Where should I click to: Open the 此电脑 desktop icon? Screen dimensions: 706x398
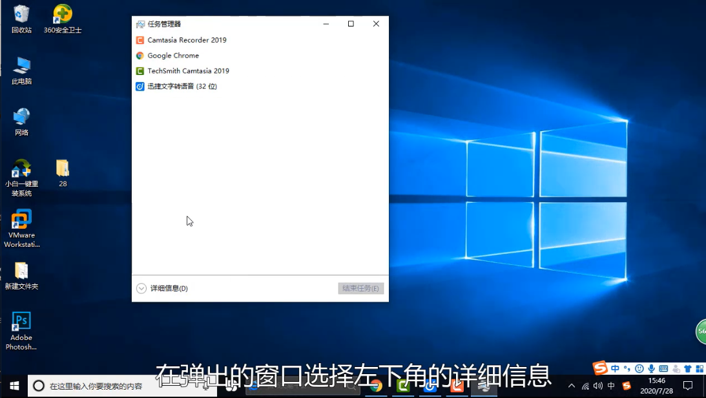click(x=21, y=70)
